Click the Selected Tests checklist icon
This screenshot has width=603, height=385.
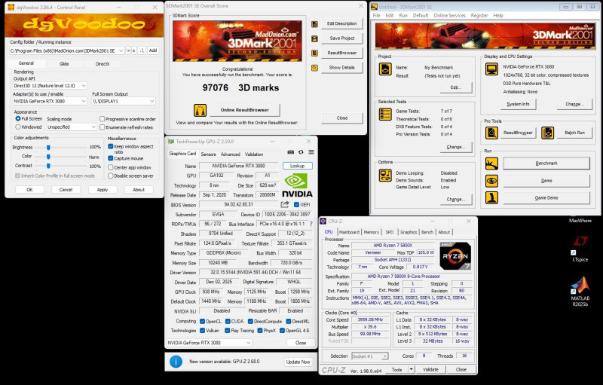click(385, 114)
